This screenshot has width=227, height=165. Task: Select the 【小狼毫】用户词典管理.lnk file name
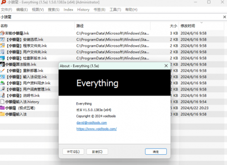tap(28, 89)
